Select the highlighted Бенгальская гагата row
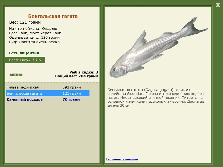Image resolution: width=223 pixels, height=167 pixels. coord(48,93)
